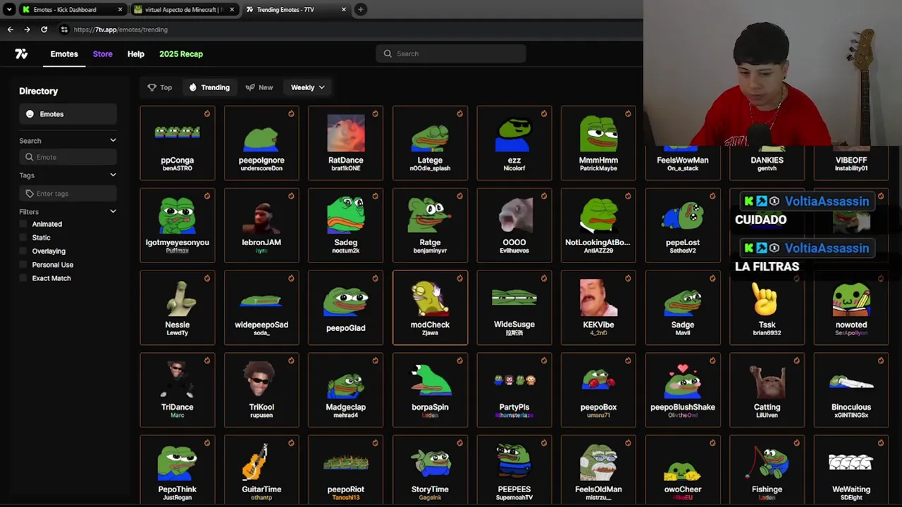Collapse the Filters section chevron
Screen dimensions: 902x507
113,212
